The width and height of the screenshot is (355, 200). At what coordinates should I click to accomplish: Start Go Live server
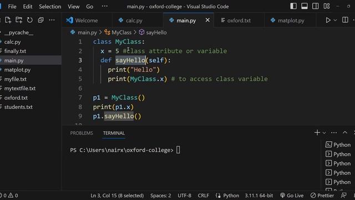tap(292, 196)
